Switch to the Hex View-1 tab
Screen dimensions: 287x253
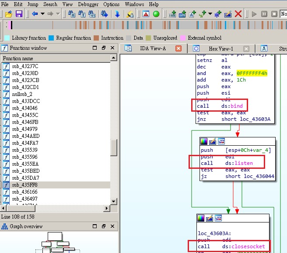(x=221, y=49)
